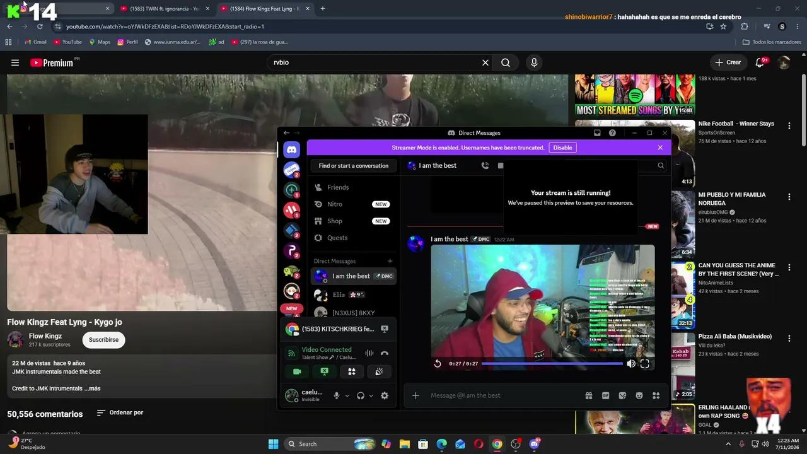Screen dimensions: 807x454
Task: Disable Streamer Mode
Action: (562, 148)
